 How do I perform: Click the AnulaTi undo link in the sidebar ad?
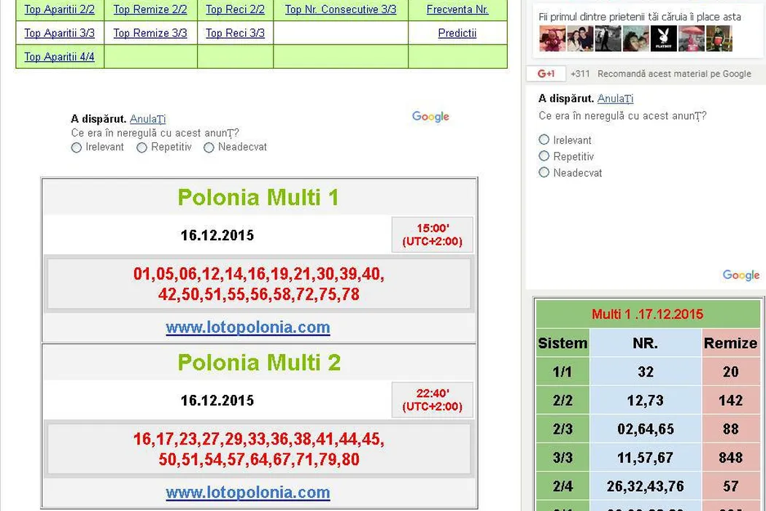(615, 99)
